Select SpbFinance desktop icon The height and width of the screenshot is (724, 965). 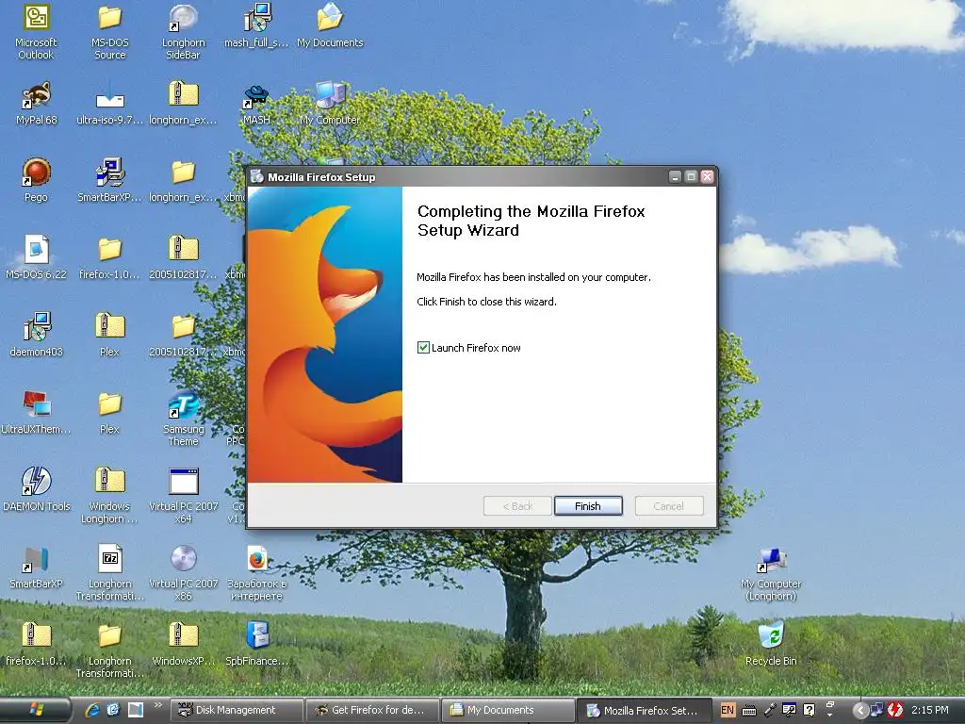tap(256, 635)
